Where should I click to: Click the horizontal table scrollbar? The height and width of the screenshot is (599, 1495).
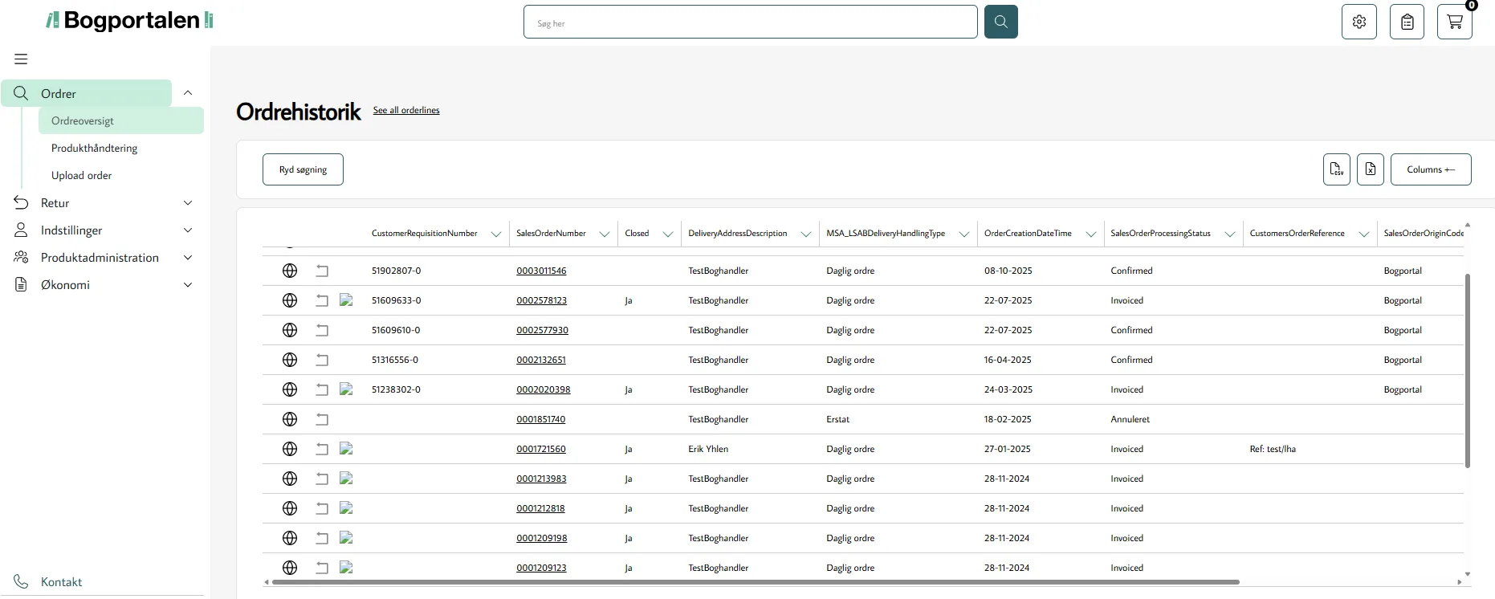pos(755,582)
